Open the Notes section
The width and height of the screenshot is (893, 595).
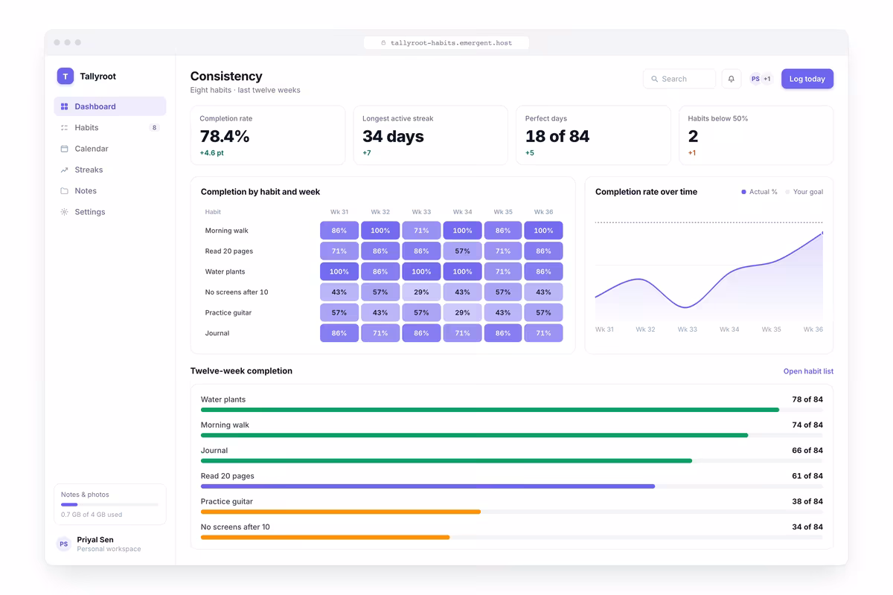point(110,191)
